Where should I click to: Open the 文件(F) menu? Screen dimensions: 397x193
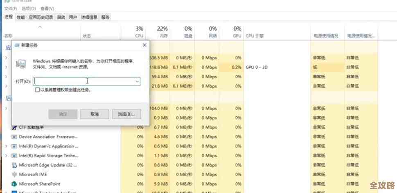(10, 9)
